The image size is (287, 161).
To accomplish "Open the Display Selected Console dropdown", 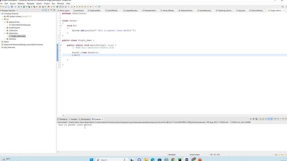I will (x=281, y=119).
